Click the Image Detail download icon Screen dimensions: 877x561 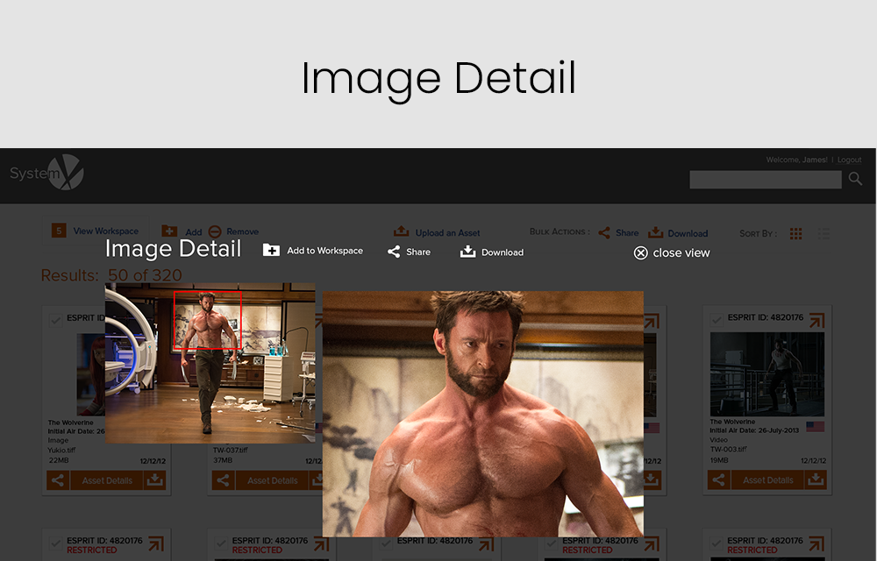[x=467, y=252]
